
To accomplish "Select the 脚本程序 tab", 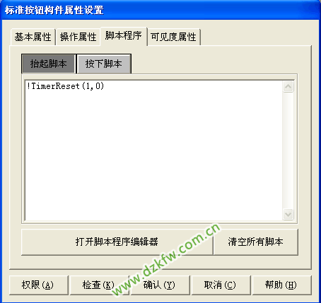I will 124,36.
